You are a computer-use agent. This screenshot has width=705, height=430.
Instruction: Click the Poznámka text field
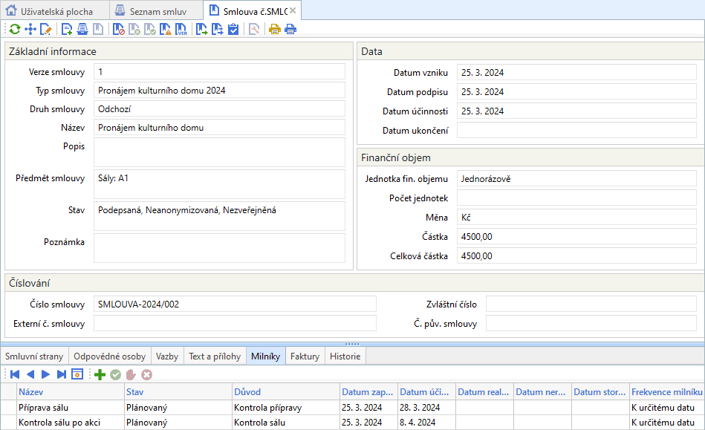(219, 248)
